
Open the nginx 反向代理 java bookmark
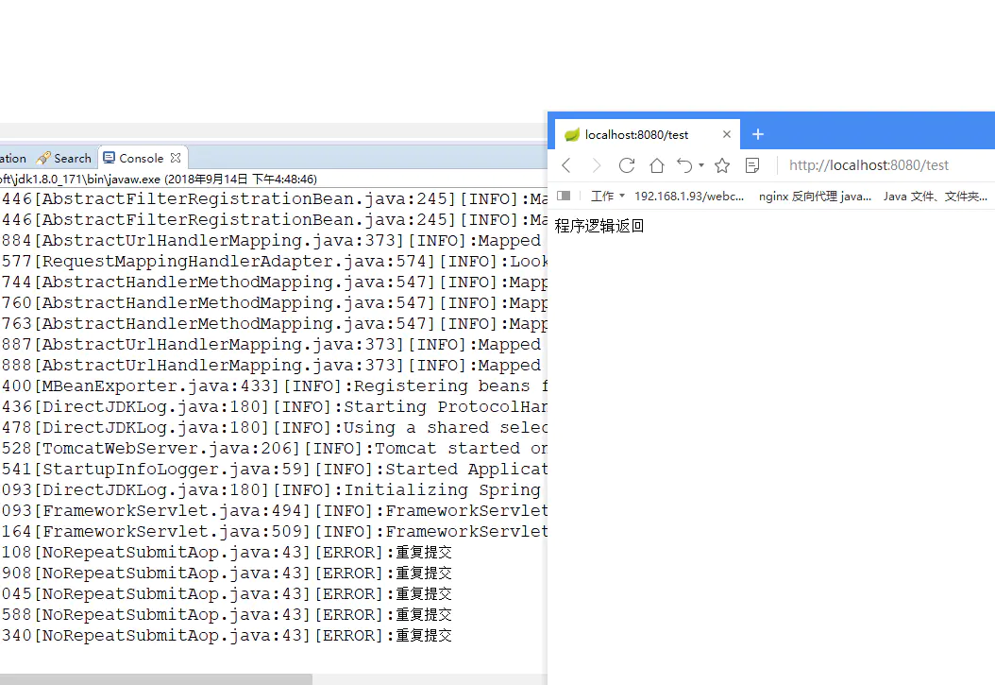(815, 197)
